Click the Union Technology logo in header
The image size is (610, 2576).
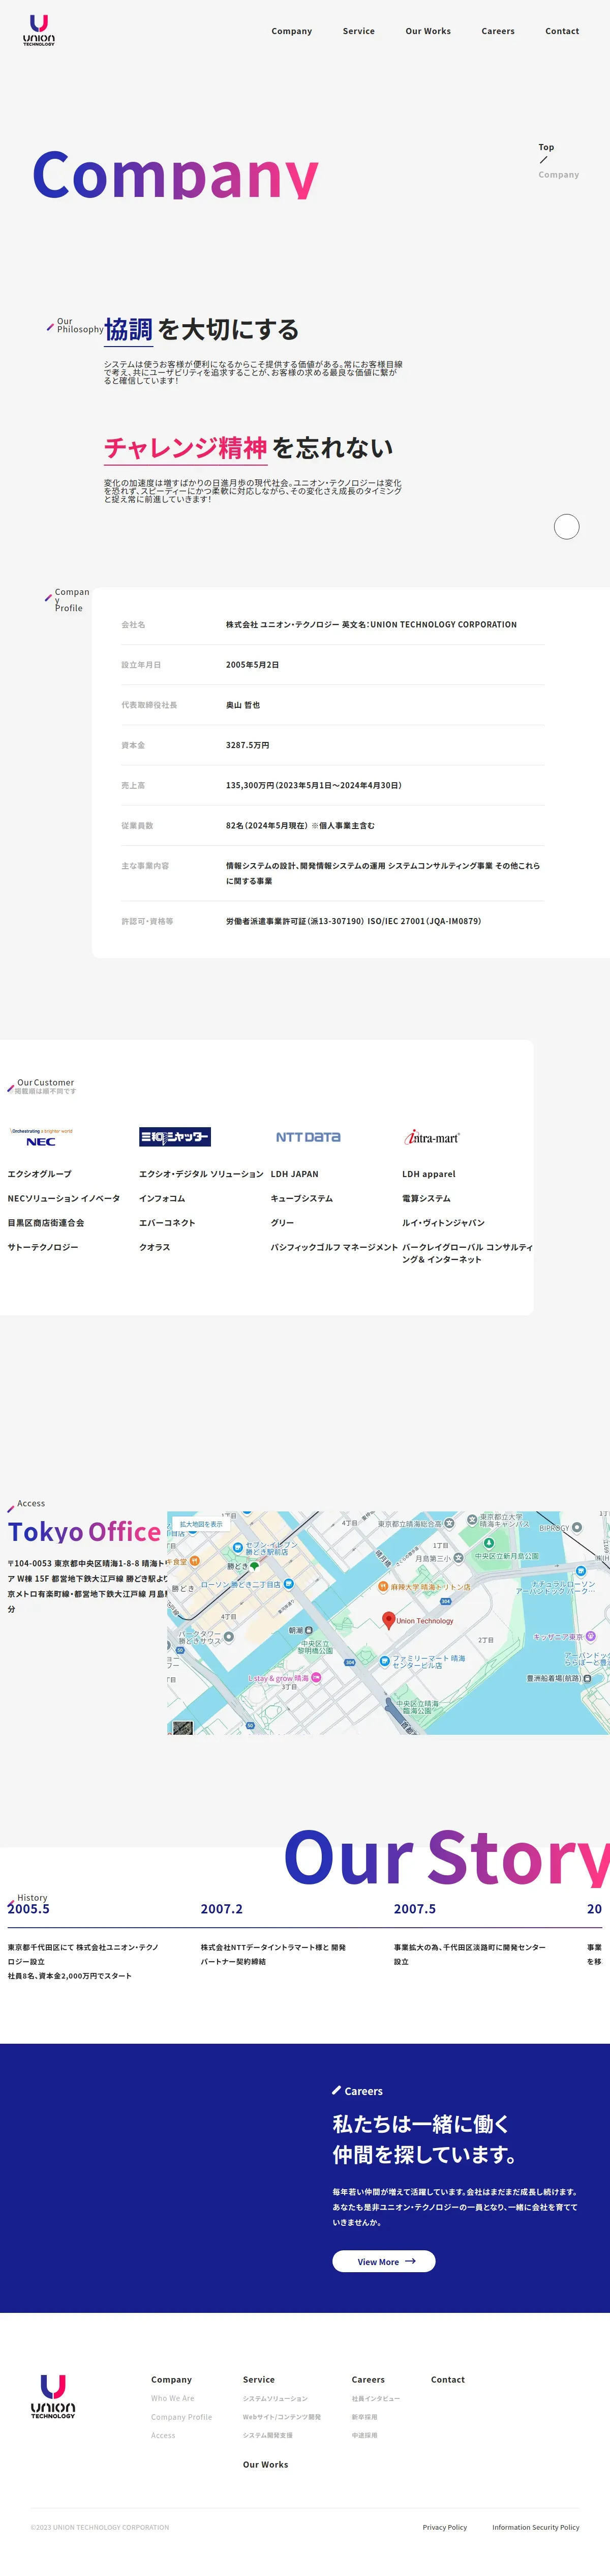[x=39, y=30]
